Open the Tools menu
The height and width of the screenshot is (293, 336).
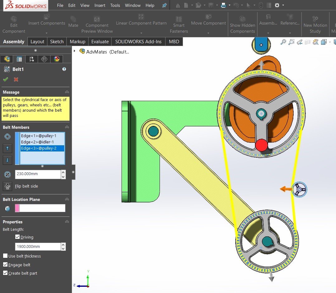[x=115, y=5]
